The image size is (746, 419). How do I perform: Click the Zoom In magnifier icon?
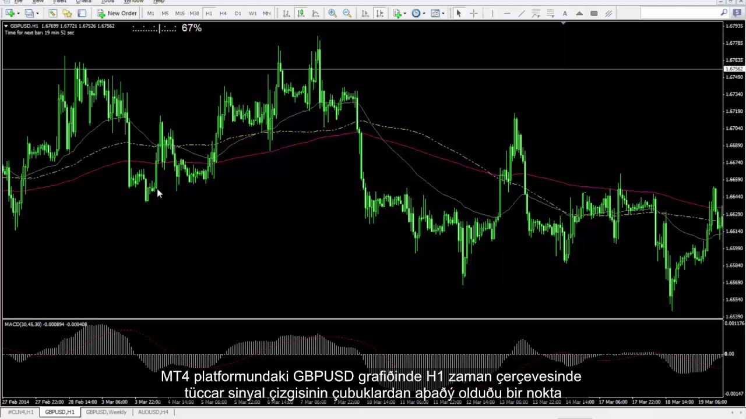click(332, 13)
